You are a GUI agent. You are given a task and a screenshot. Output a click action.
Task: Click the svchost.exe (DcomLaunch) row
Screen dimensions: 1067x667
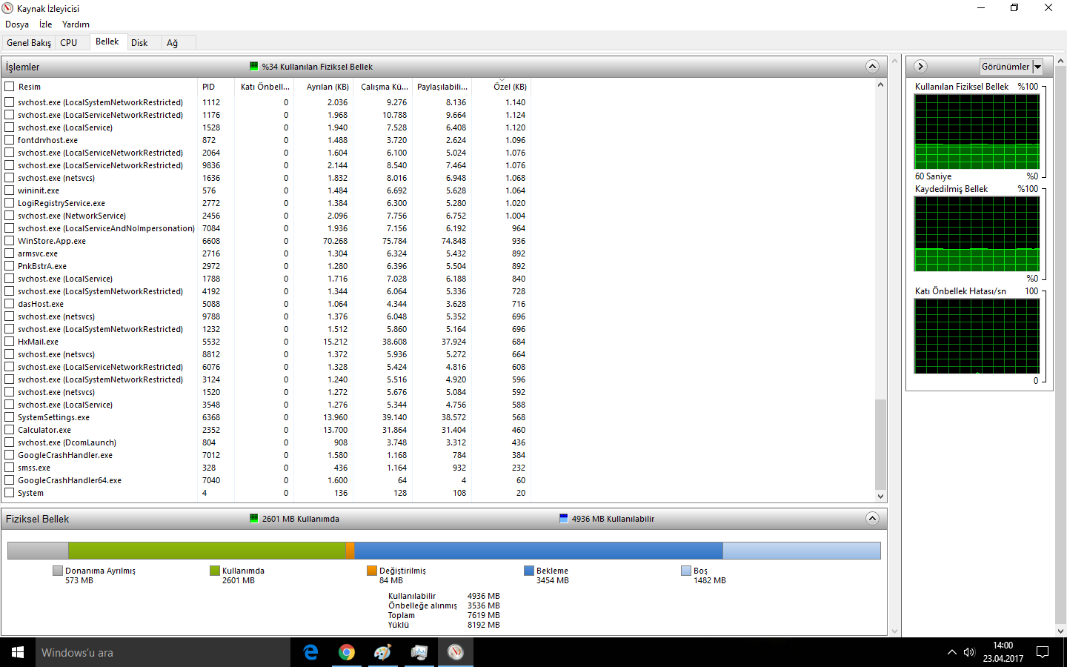pos(267,442)
